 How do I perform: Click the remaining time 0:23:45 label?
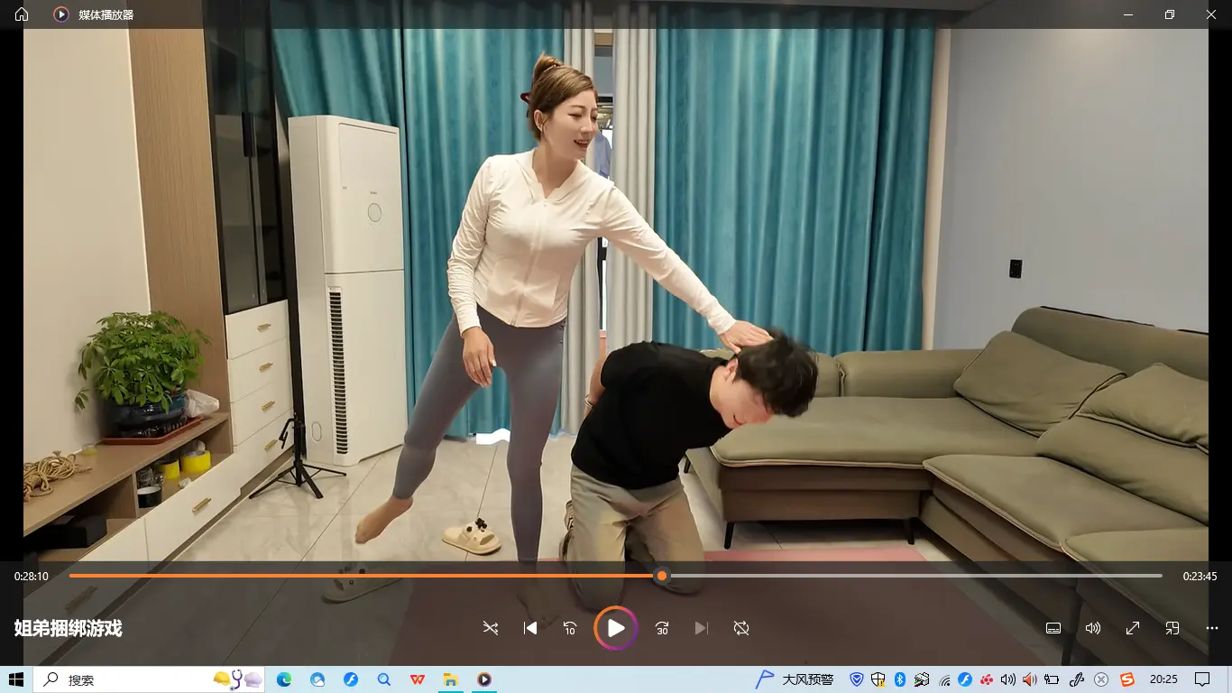tap(1200, 576)
